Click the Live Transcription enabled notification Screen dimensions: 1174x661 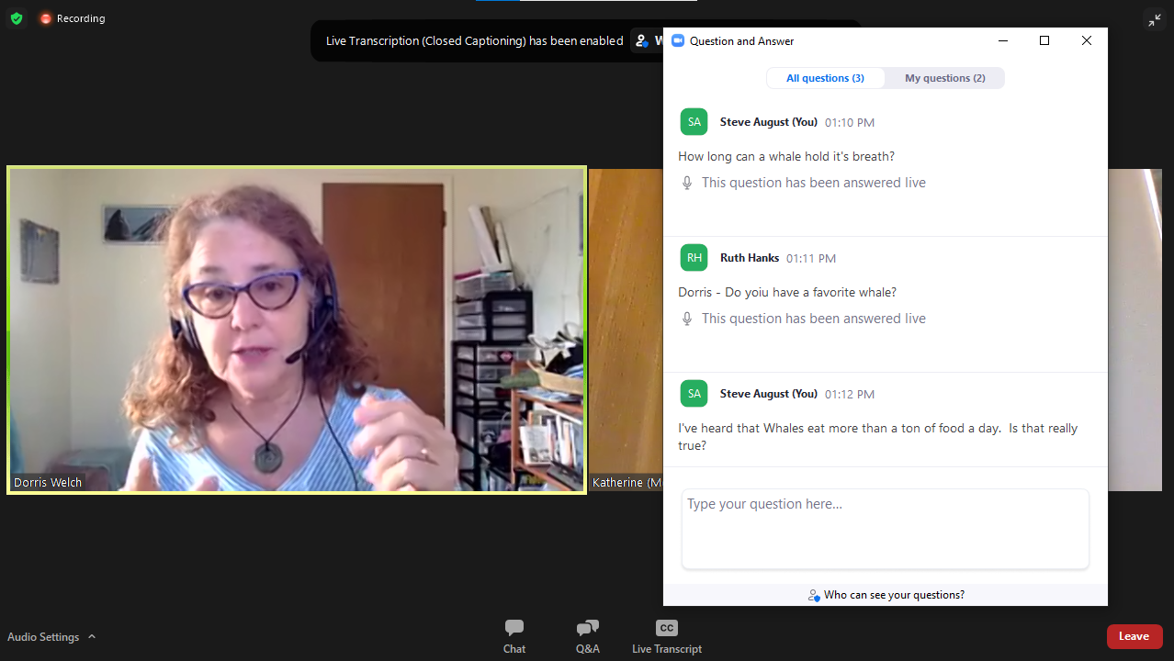(474, 41)
